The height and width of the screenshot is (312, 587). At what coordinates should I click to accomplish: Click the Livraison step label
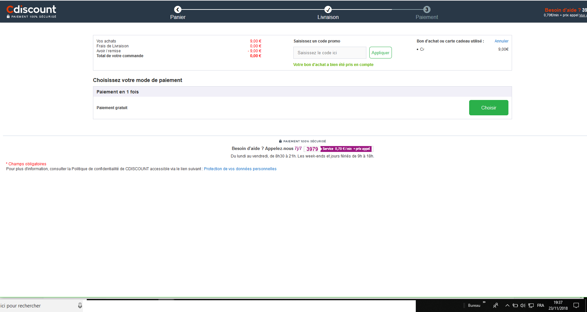(x=328, y=17)
